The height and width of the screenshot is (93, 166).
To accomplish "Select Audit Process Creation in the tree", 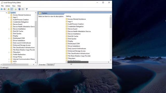I will [x=21, y=20].
